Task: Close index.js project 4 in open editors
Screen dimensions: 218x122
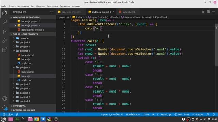Action: (15, 25)
